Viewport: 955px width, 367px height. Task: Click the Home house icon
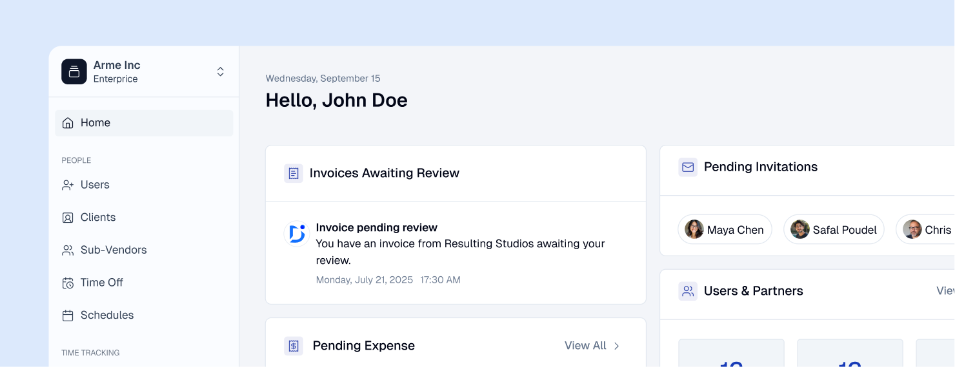pyautogui.click(x=68, y=123)
